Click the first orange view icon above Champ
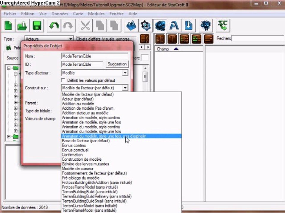Viewport: 285px width, 213px height. click(160, 39)
